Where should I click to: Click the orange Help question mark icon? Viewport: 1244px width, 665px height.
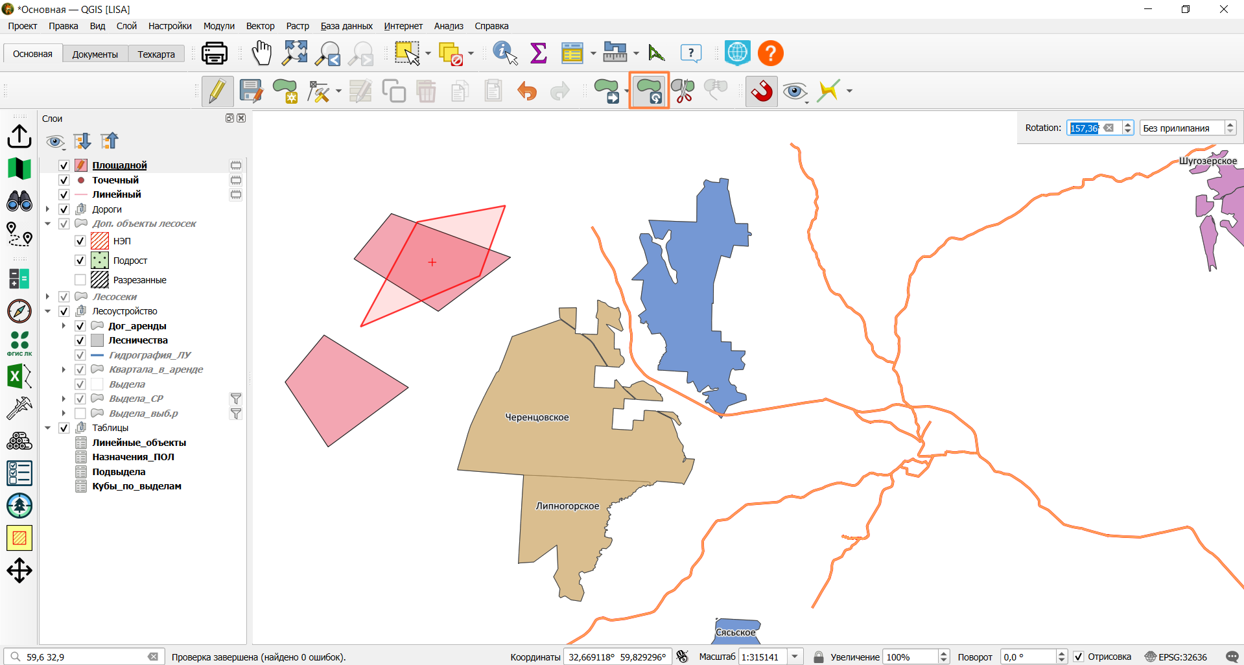click(771, 53)
